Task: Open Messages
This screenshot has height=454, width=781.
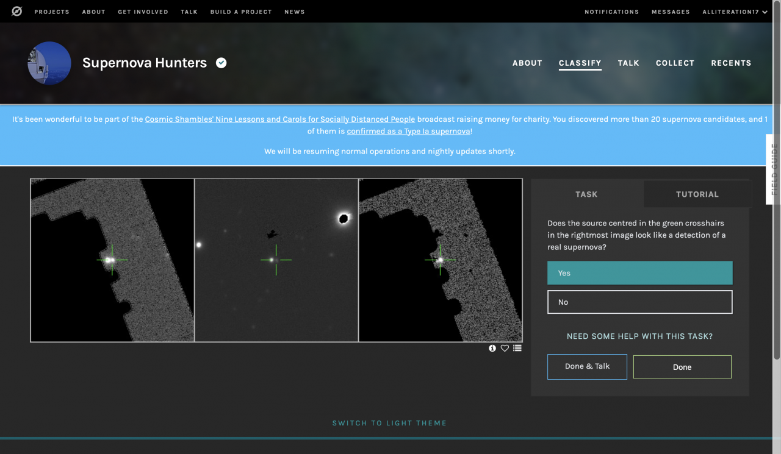Action: [671, 12]
